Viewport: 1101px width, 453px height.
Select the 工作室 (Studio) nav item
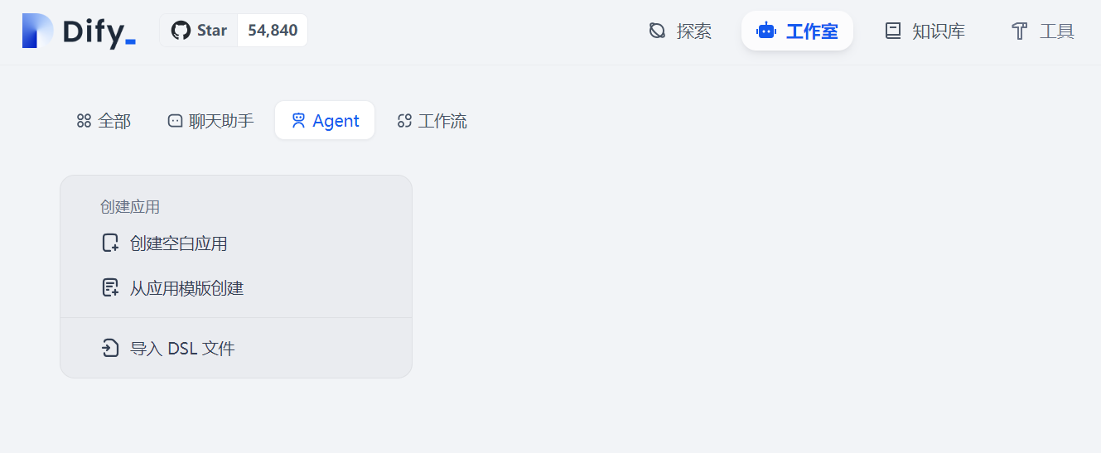coord(811,31)
